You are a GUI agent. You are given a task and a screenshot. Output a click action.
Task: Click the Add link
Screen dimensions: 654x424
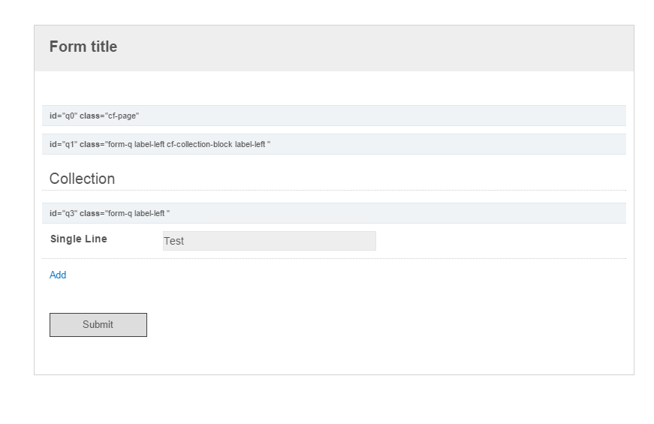pos(58,275)
